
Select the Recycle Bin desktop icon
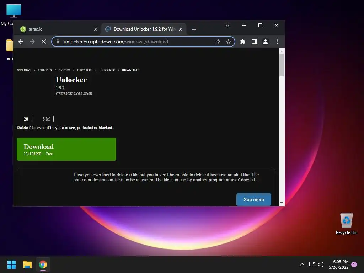[x=346, y=223]
